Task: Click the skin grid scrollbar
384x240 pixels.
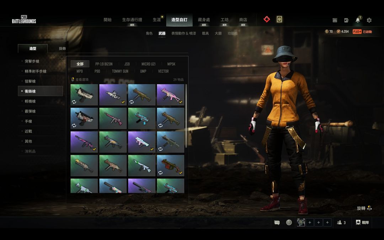Action: pos(186,116)
